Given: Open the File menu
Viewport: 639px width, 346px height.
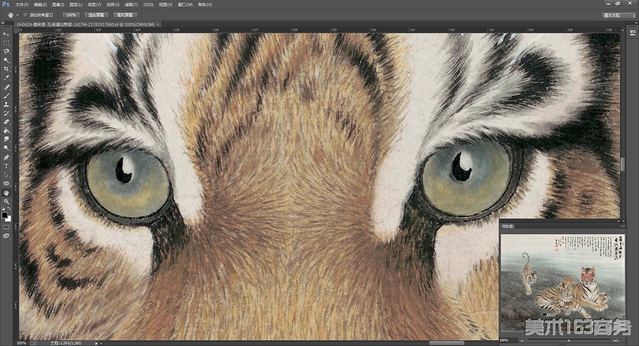Looking at the screenshot, I should click(x=22, y=4).
